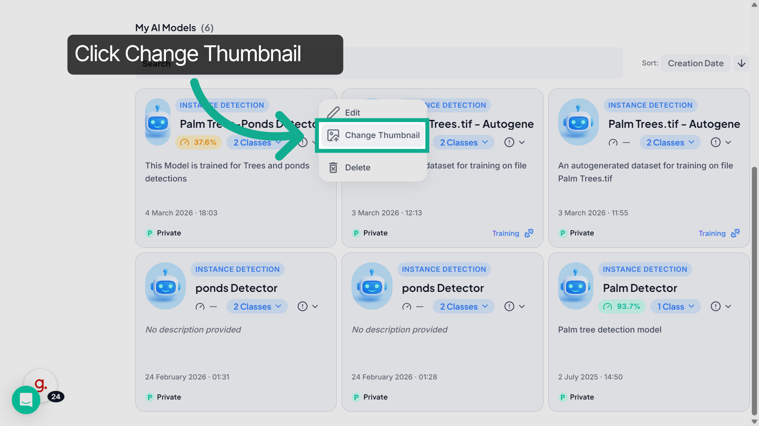The height and width of the screenshot is (426, 759).
Task: Open the 01:31 ponds Detector robot thumbnail
Action: pos(165,286)
